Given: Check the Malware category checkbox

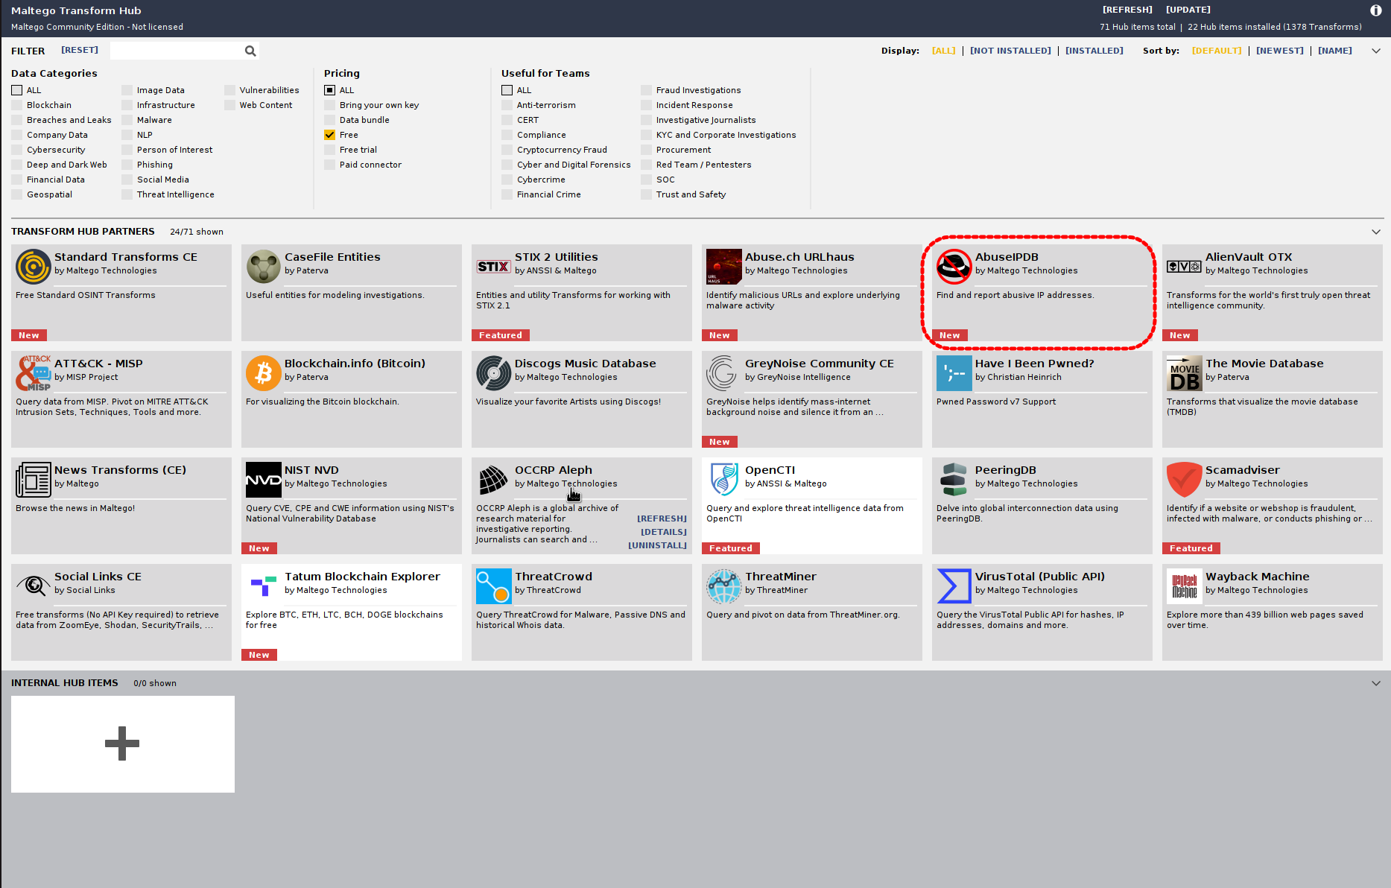Looking at the screenshot, I should [x=127, y=120].
